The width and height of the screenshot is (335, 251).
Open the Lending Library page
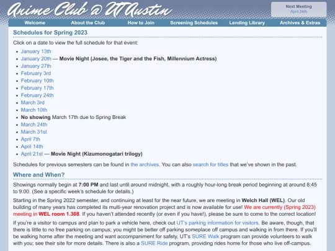coord(247,23)
